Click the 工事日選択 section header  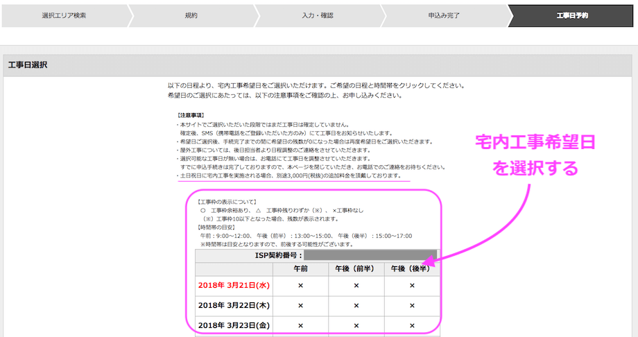coord(28,65)
